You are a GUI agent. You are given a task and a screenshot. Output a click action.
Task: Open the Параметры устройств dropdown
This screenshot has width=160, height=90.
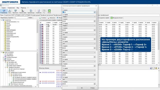(x=8, y=18)
